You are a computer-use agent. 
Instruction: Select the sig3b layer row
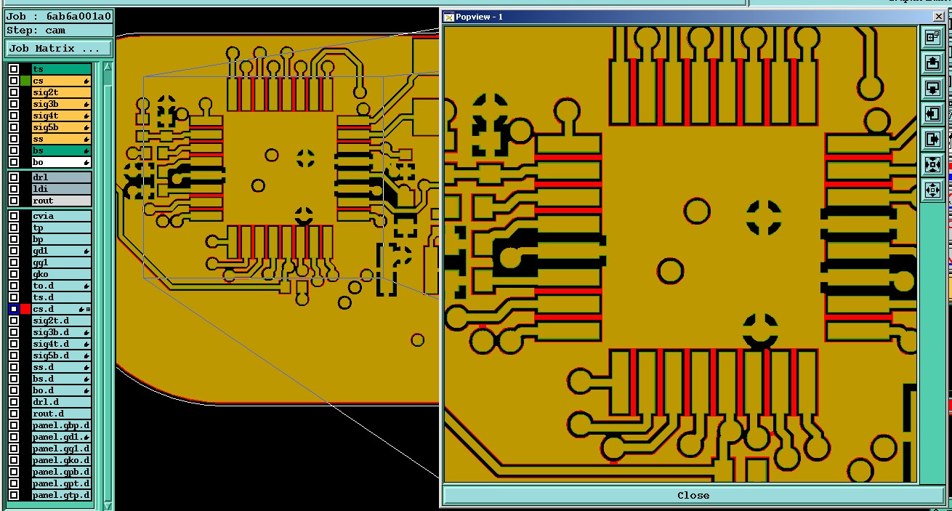[62, 104]
